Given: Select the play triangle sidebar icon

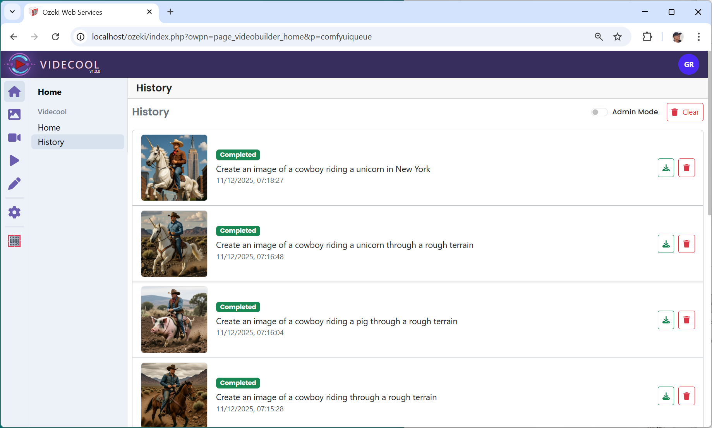Looking at the screenshot, I should (x=14, y=160).
